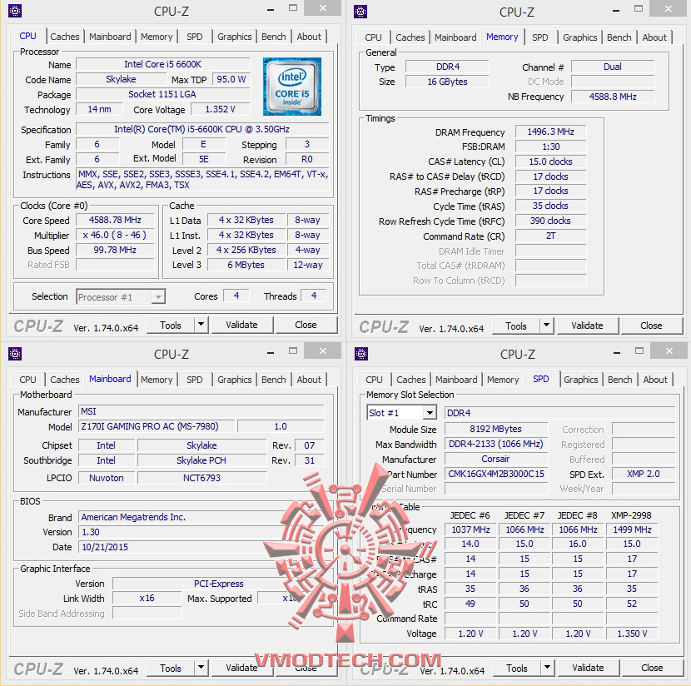Click the Command Rate 2T value

tap(550, 236)
